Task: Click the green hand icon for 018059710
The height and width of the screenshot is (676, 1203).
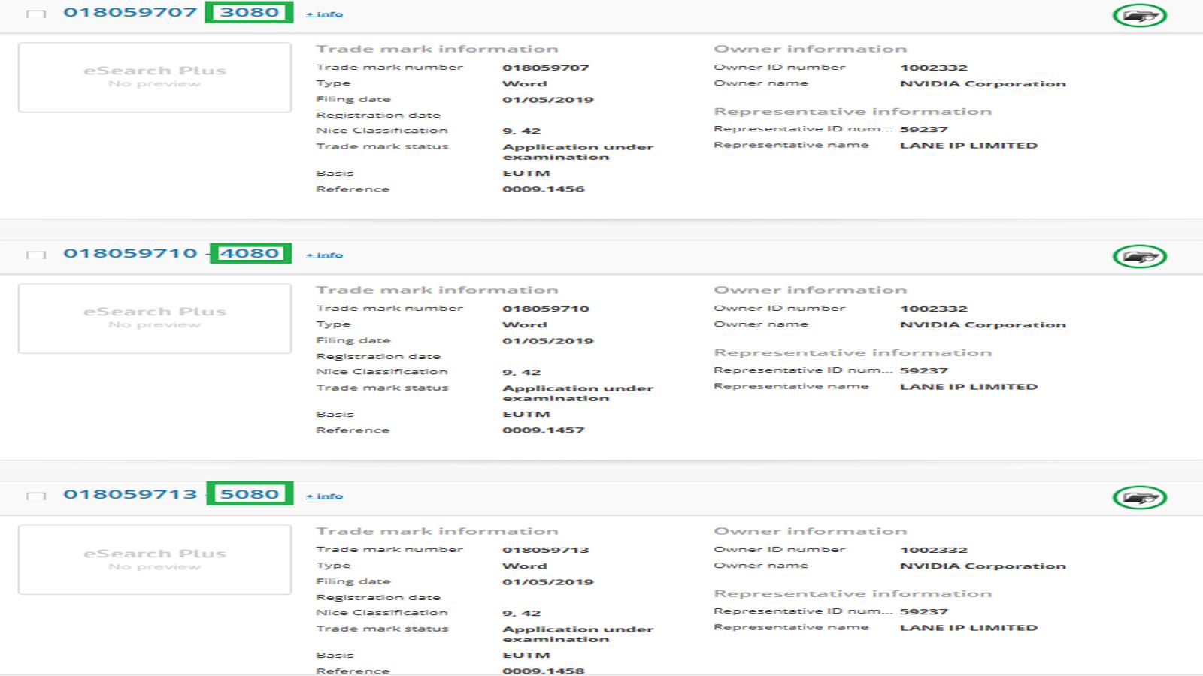Action: 1139,256
